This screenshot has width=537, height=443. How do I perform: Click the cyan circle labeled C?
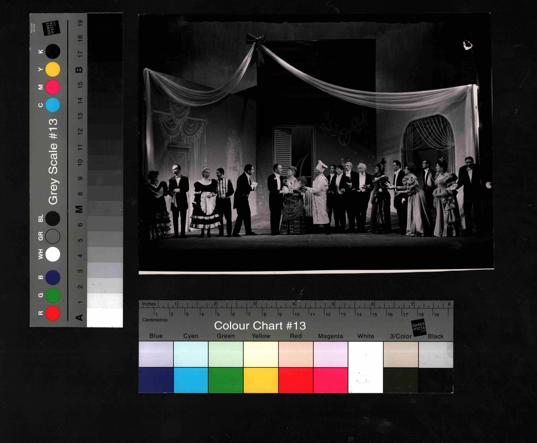pos(53,105)
